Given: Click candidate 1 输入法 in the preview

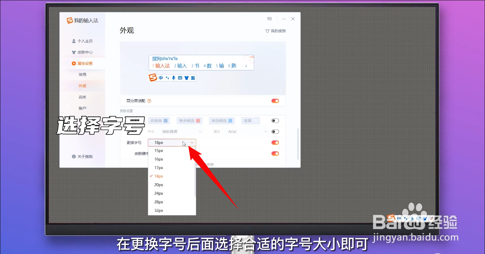Looking at the screenshot, I should 161,66.
